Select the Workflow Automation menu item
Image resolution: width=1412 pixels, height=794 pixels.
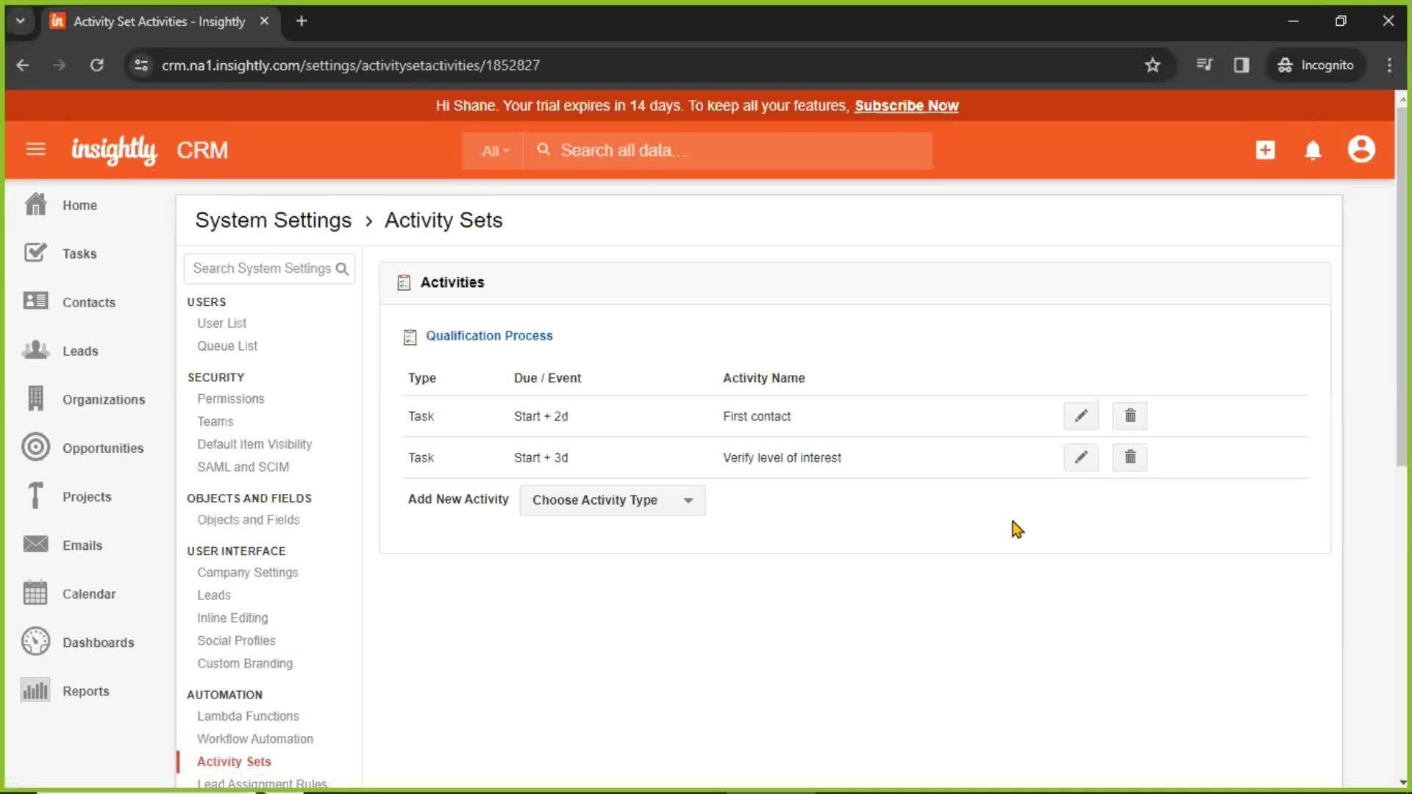pyautogui.click(x=255, y=739)
